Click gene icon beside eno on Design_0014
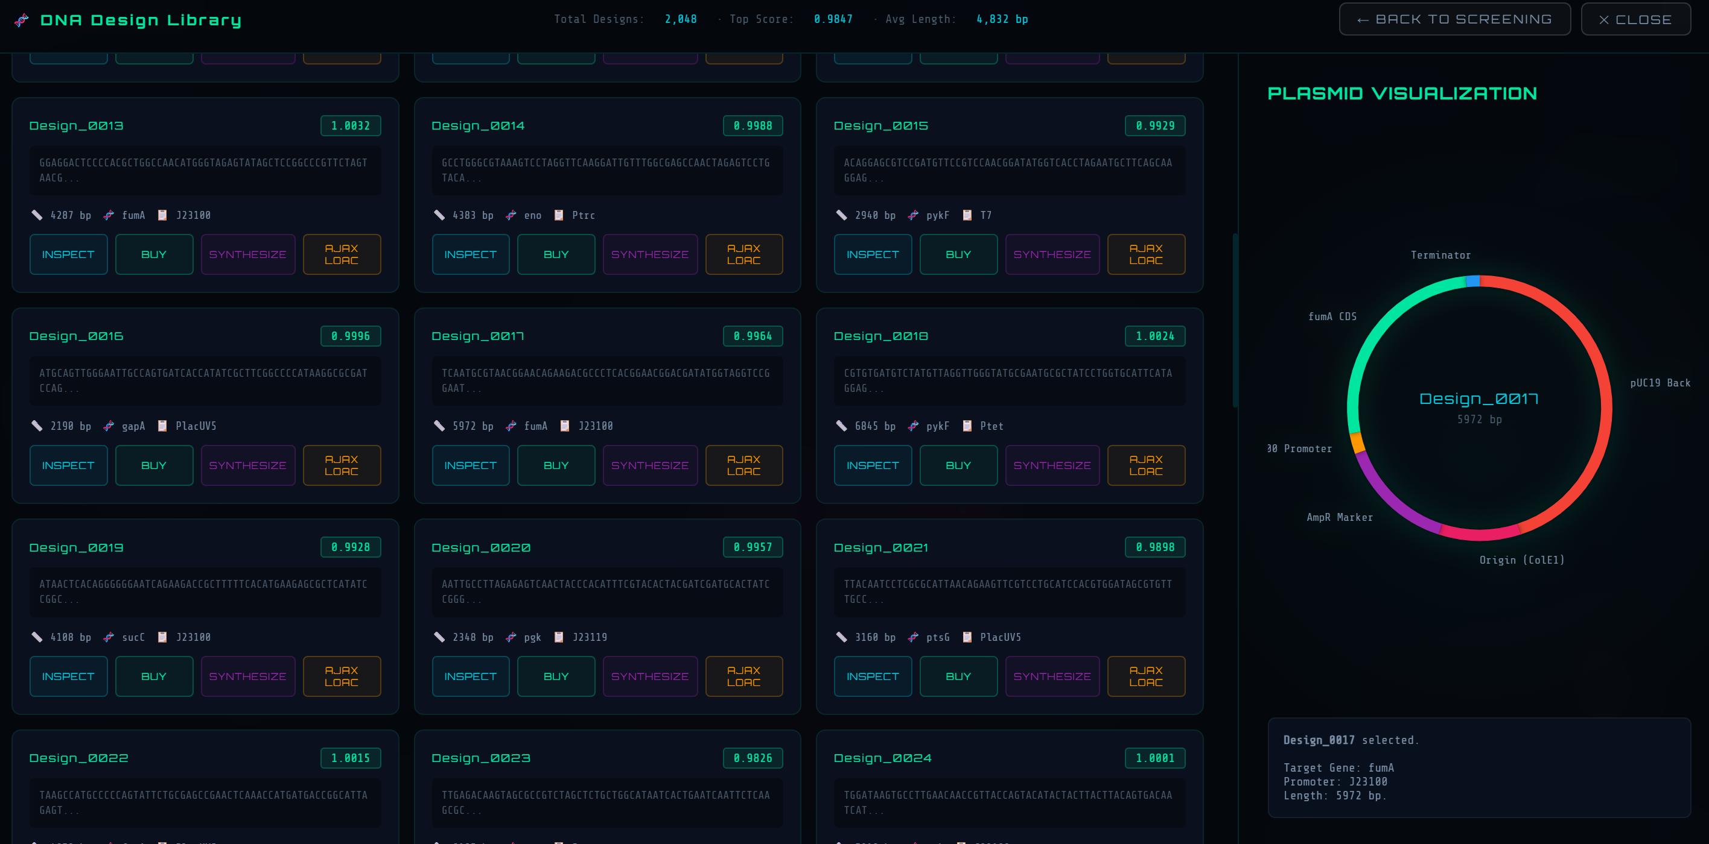This screenshot has width=1709, height=844. (x=511, y=215)
